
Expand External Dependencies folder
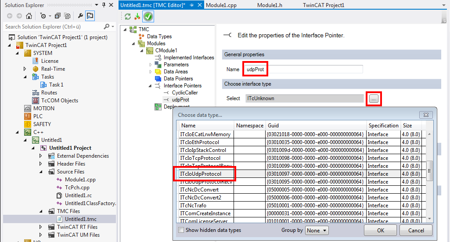[40, 156]
